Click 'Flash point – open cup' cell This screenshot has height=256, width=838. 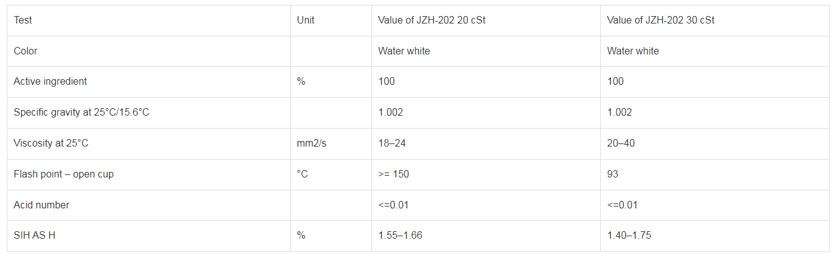click(64, 174)
